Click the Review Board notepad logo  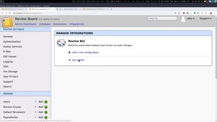pos(7,22)
